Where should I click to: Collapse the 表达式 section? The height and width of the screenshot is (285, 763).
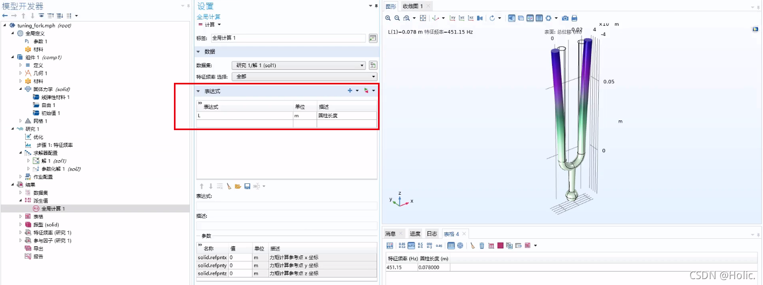click(198, 91)
